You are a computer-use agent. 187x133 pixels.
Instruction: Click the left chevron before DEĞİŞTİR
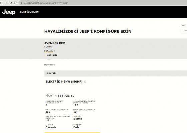45,55
